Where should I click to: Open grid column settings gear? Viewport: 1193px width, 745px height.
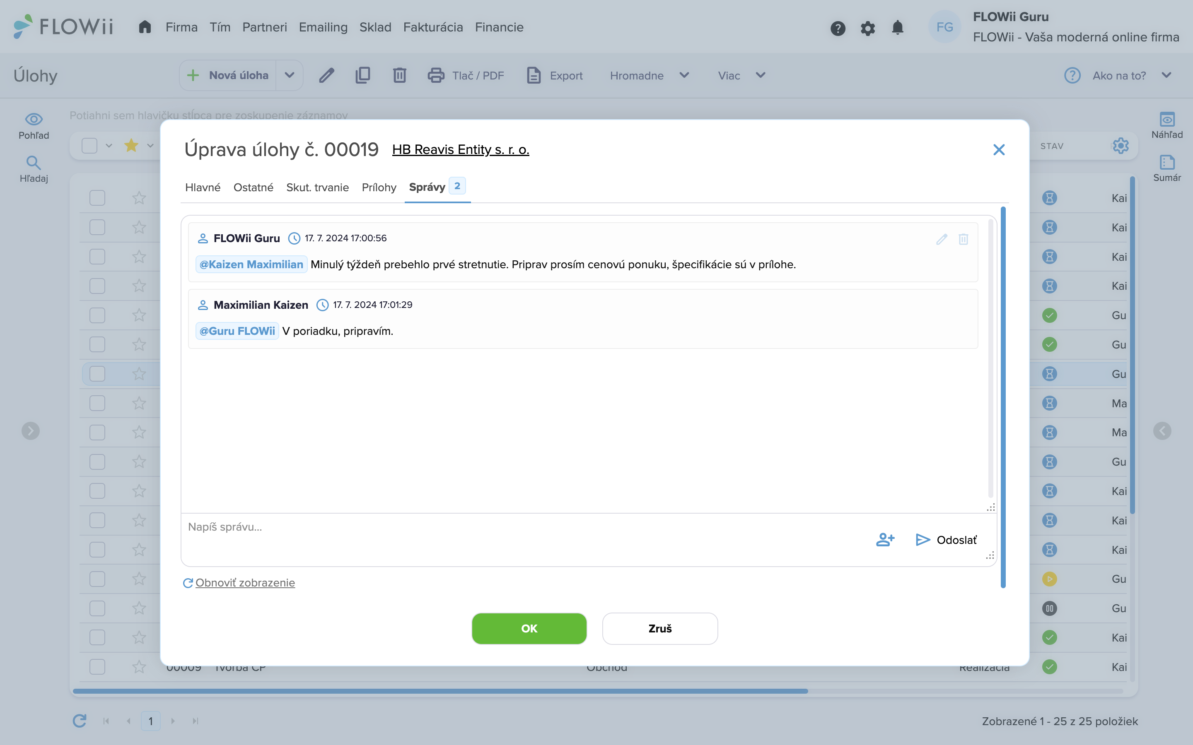(x=1121, y=146)
